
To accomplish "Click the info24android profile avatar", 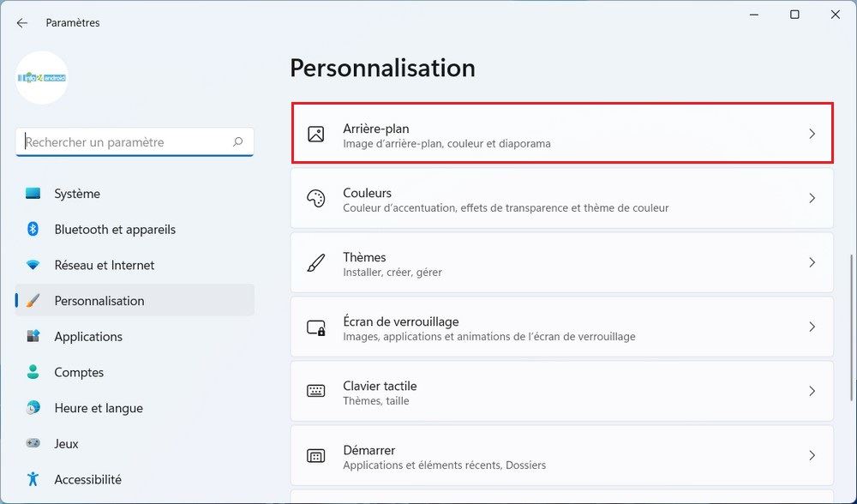I will click(x=41, y=78).
